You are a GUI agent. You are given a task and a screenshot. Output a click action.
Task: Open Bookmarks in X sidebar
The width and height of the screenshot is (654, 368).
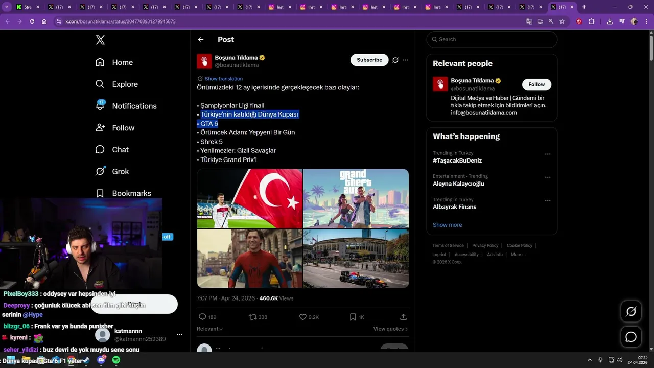[123, 193]
